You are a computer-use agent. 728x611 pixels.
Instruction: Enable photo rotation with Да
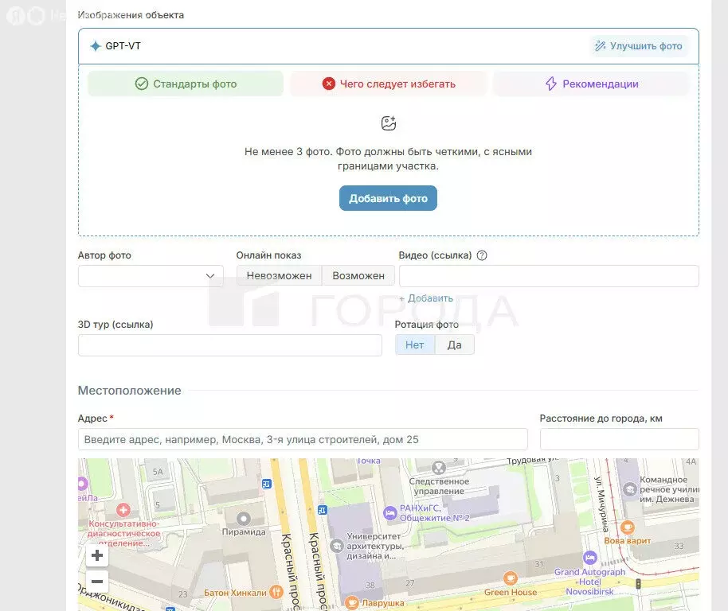tap(454, 344)
